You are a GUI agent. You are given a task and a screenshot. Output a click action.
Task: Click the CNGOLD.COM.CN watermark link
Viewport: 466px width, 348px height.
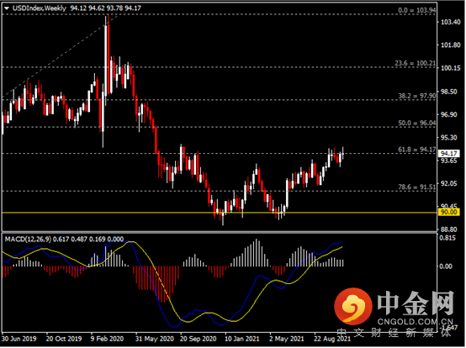(416, 322)
